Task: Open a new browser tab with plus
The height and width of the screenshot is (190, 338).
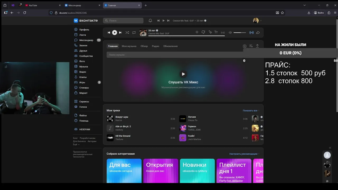Action: (x=145, y=5)
